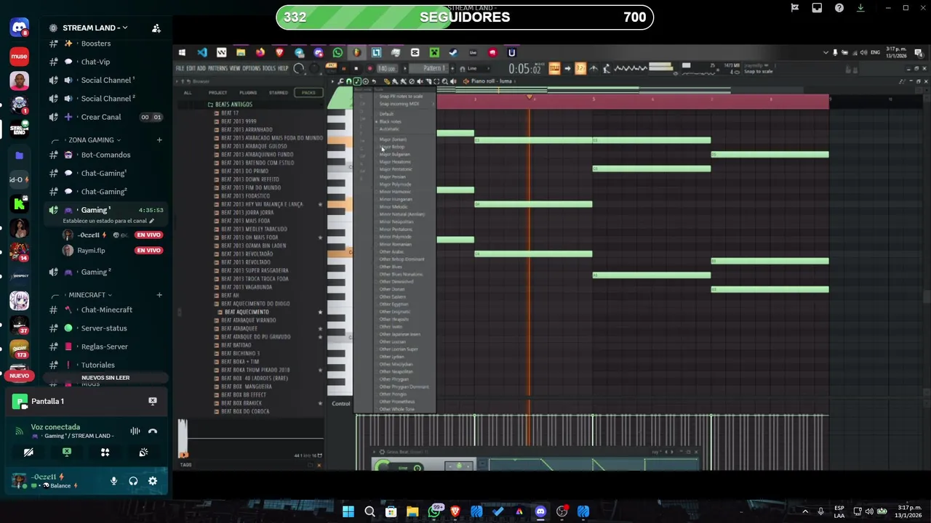
Task: Select piano roll zoom magnifier tool
Action: click(444, 81)
